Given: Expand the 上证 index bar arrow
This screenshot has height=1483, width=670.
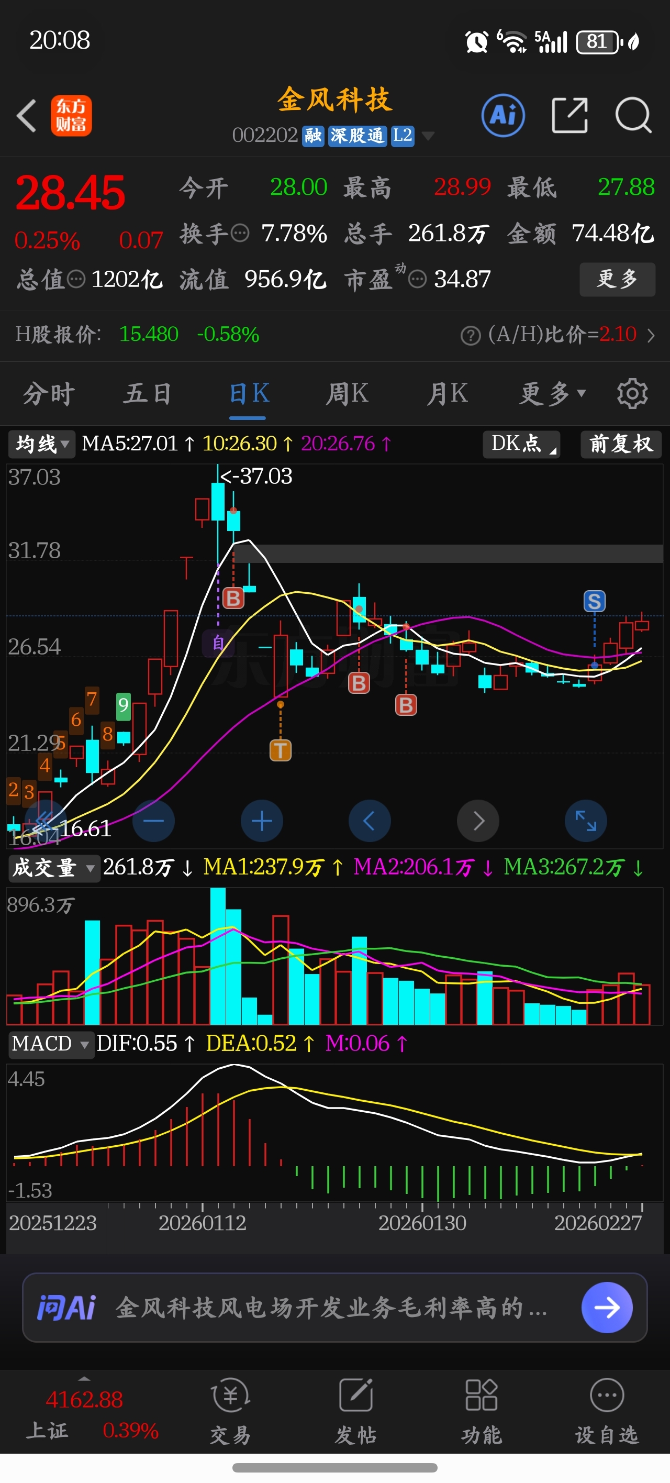Looking at the screenshot, I should [x=84, y=1379].
